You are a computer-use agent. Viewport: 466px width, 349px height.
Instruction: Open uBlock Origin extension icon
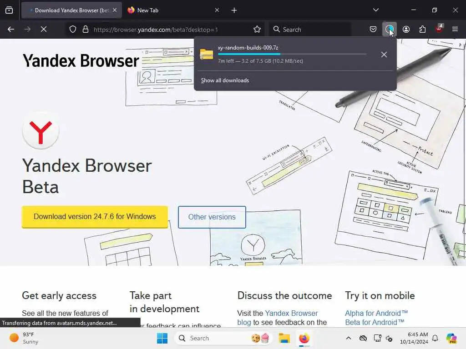pyautogui.click(x=439, y=29)
